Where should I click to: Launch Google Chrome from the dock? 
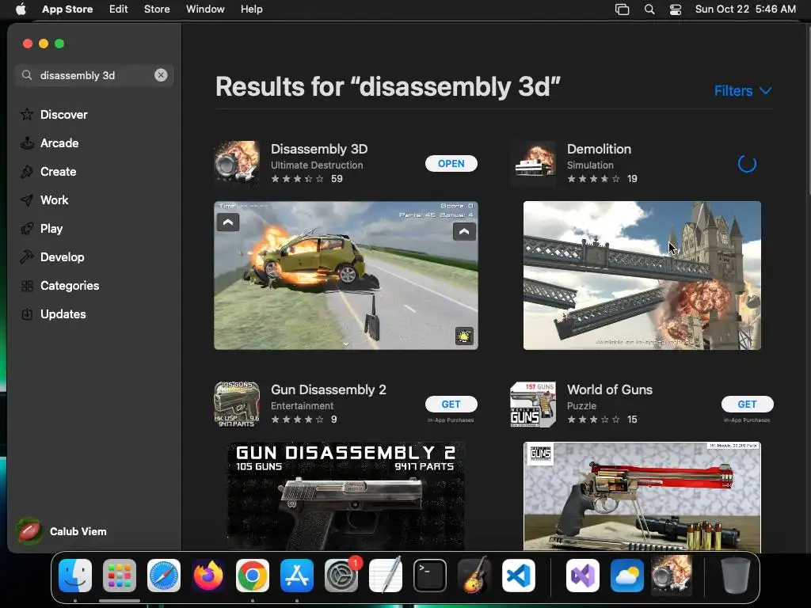click(253, 576)
